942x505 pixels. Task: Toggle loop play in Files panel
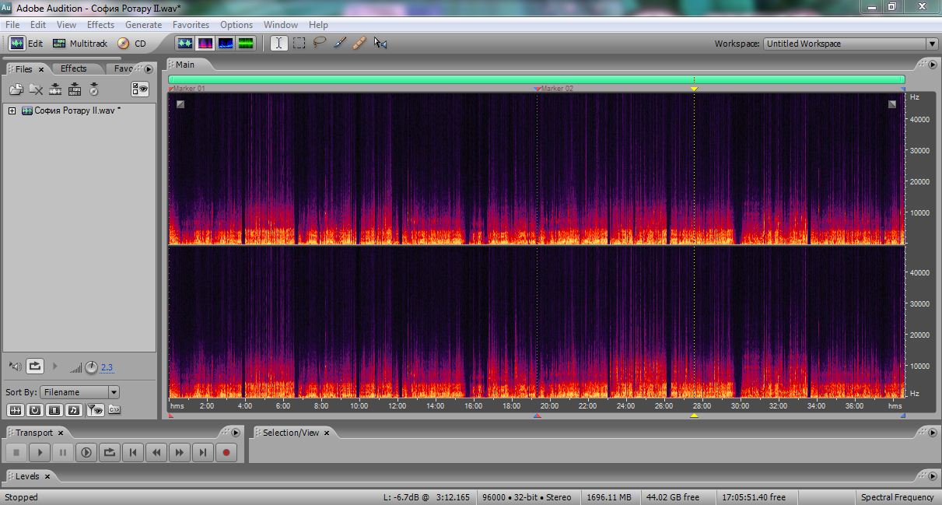click(35, 366)
